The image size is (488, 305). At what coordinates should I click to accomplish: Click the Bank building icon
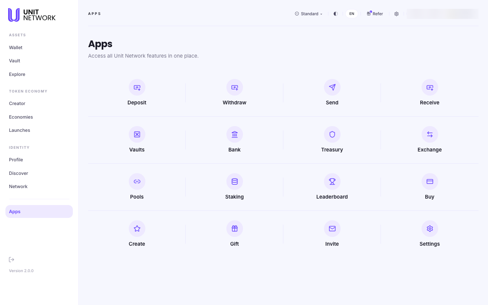[235, 135]
